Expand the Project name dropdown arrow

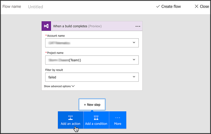tap(134, 60)
